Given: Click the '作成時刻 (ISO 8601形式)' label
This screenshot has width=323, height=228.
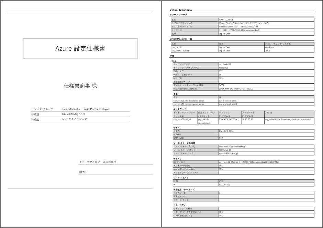Looking at the screenshot, I should point(185,89).
